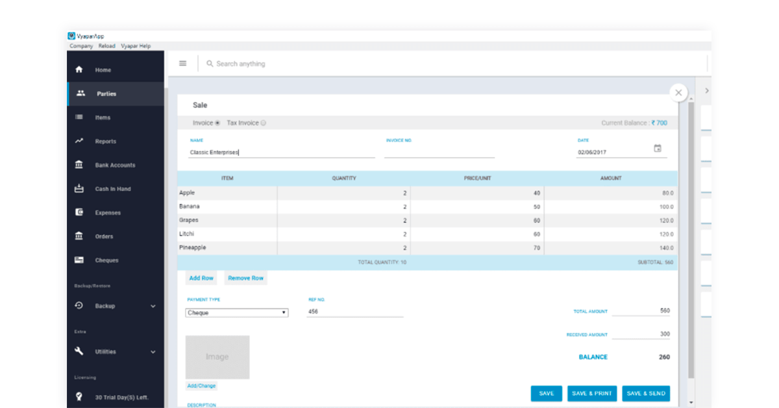Open the Payment Type dropdown

coord(237,312)
